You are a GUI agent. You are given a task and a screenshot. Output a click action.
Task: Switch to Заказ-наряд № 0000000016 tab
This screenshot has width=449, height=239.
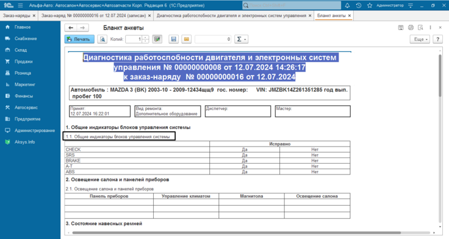pyautogui.click(x=93, y=16)
